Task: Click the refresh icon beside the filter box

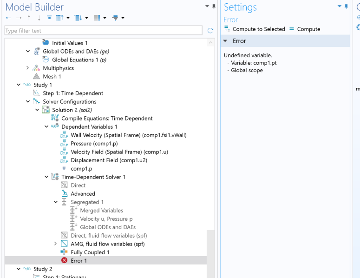Action: pyautogui.click(x=210, y=31)
